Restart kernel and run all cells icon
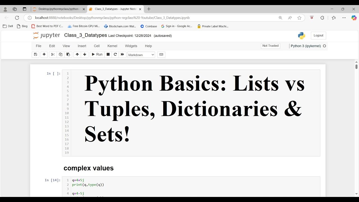The width and height of the screenshot is (359, 202). point(122,54)
